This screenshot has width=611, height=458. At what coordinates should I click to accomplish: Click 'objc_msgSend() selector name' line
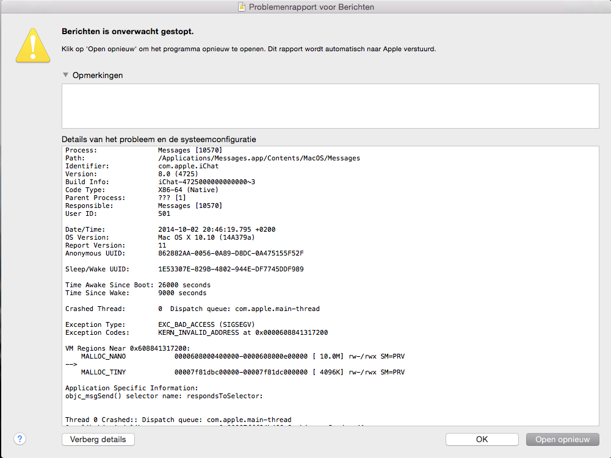[164, 396]
